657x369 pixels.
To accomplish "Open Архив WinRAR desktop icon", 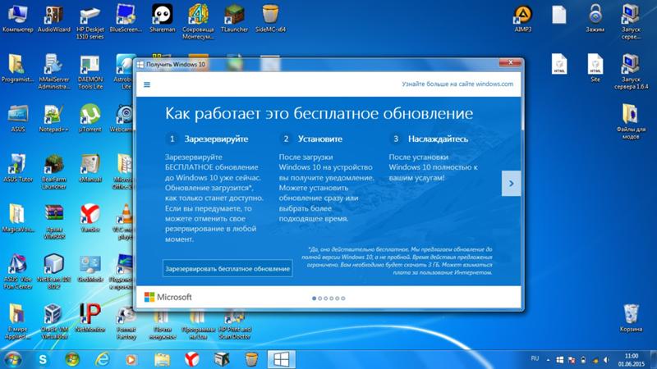I will (x=53, y=221).
